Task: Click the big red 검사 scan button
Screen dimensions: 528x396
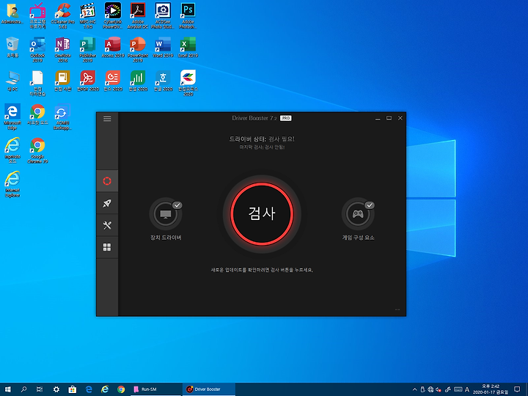Action: [x=262, y=214]
